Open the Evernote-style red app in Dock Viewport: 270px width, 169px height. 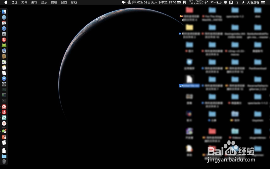coord(4,40)
